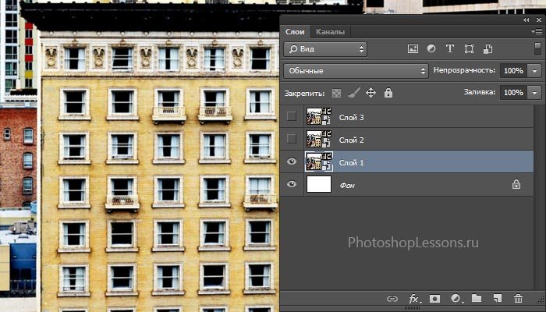Screen dimensions: 546x312
Task: Open the Обычные blend mode dropdown
Action: (x=356, y=71)
